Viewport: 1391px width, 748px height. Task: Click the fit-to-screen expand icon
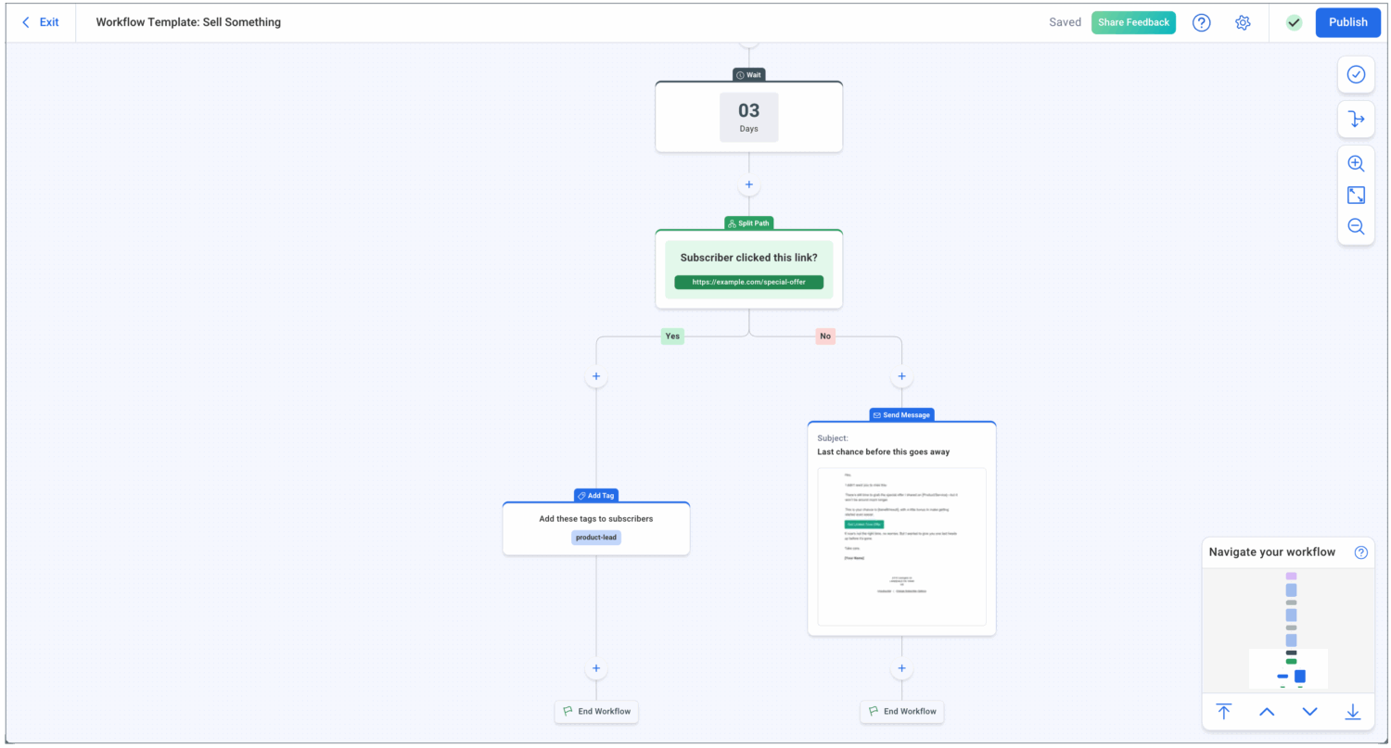tap(1356, 195)
